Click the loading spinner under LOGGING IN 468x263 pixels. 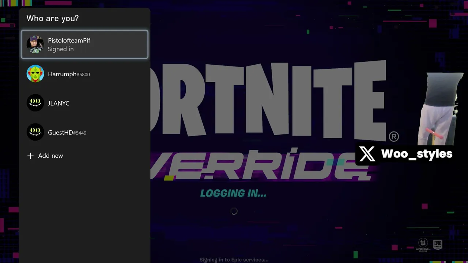click(x=234, y=211)
